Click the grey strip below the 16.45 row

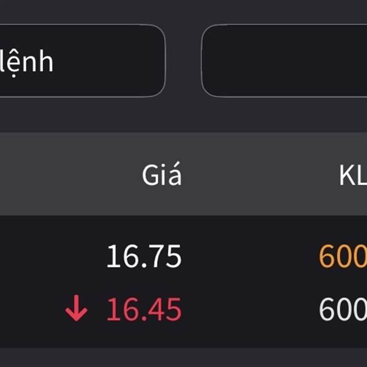[x=183, y=357]
